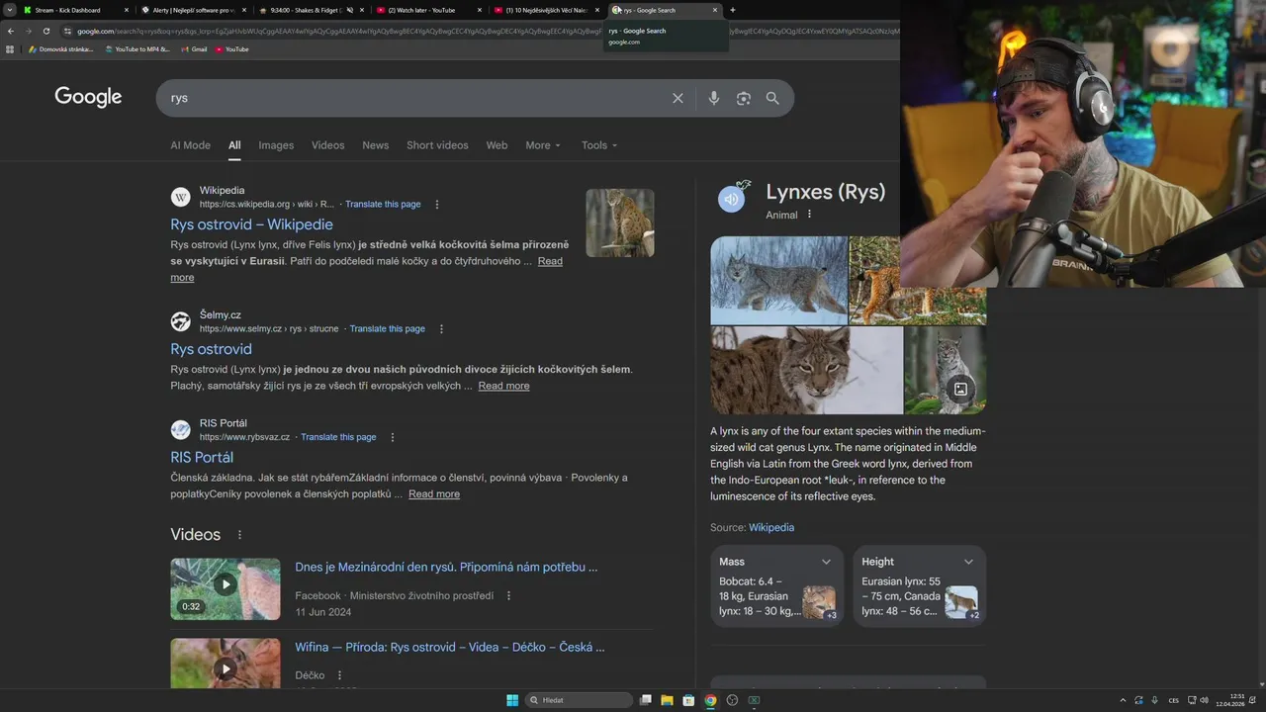The height and width of the screenshot is (712, 1266).
Task: Go to Google homepage via the logo
Action: (x=88, y=97)
